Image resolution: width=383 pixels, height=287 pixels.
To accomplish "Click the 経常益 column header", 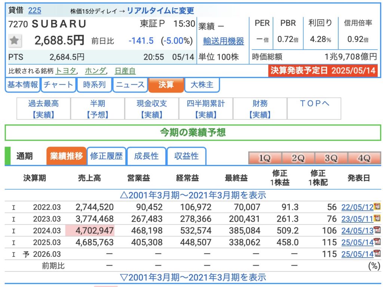I will pos(187,178).
